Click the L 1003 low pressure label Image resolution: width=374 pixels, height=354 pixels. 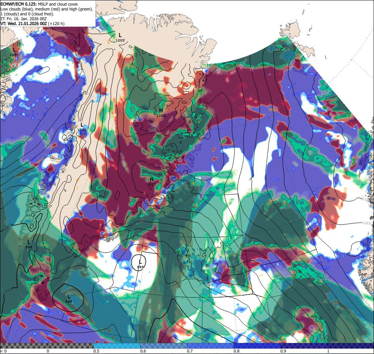tap(82, 127)
